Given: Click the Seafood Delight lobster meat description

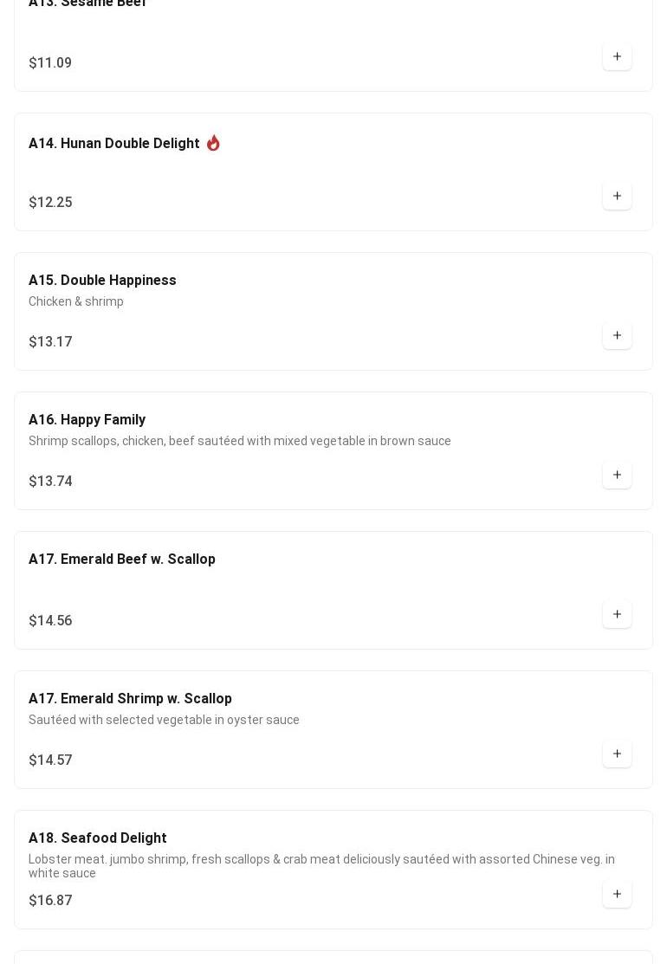Looking at the screenshot, I should point(321,866).
